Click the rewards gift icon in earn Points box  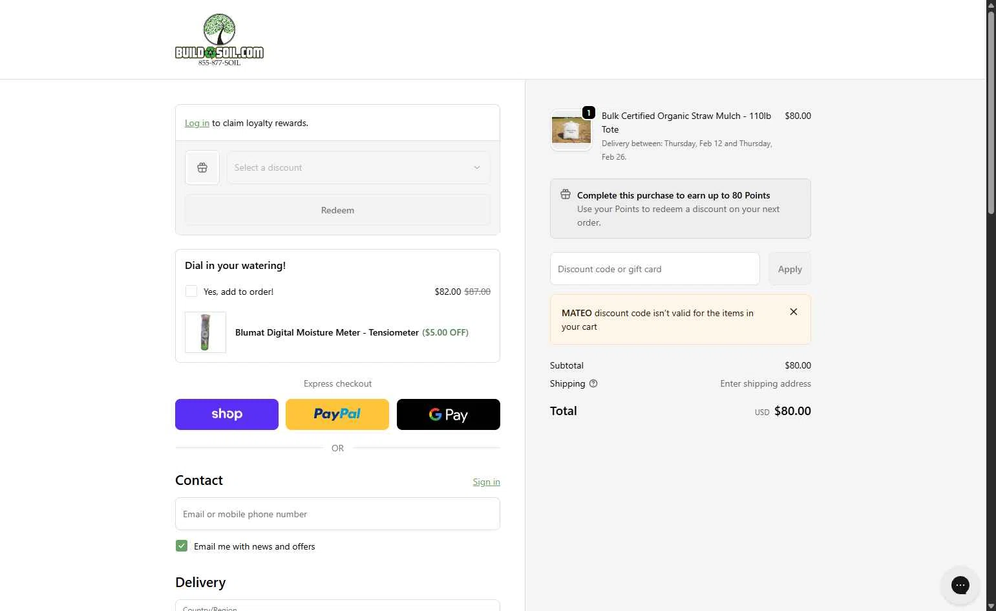(566, 195)
